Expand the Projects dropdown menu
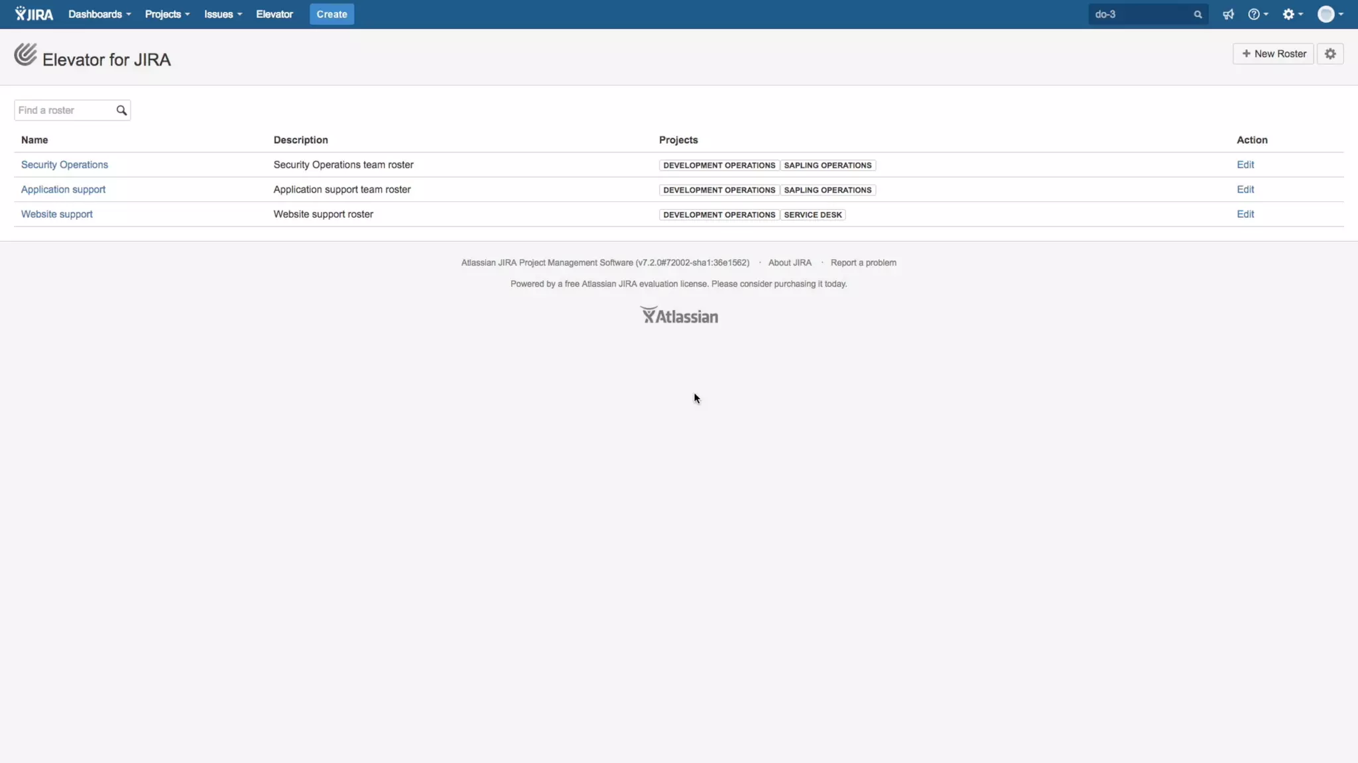This screenshot has width=1358, height=763. pos(167,15)
